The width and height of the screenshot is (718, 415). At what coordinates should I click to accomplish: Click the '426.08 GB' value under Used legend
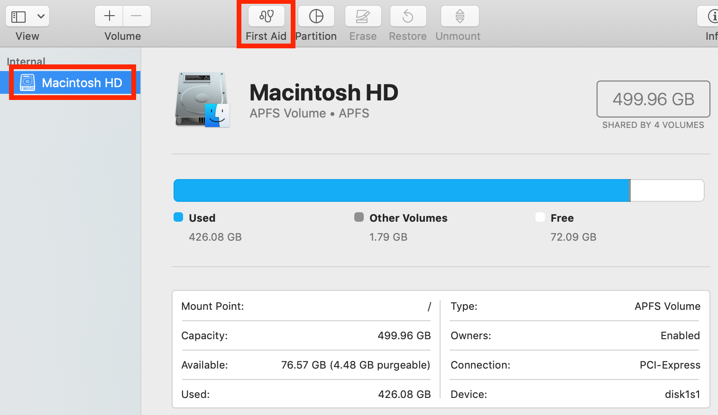[215, 237]
